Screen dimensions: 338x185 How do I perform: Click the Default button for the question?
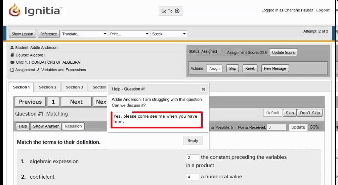coord(273,113)
